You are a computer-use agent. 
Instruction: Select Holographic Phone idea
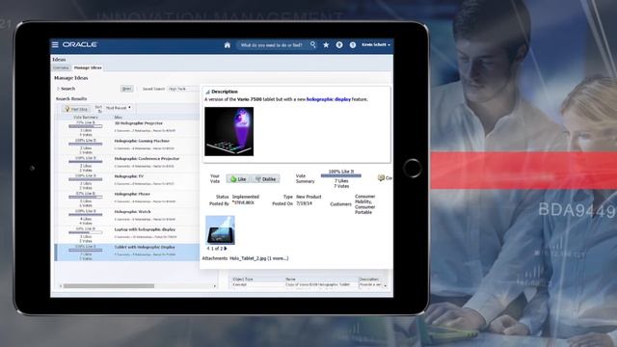132,194
